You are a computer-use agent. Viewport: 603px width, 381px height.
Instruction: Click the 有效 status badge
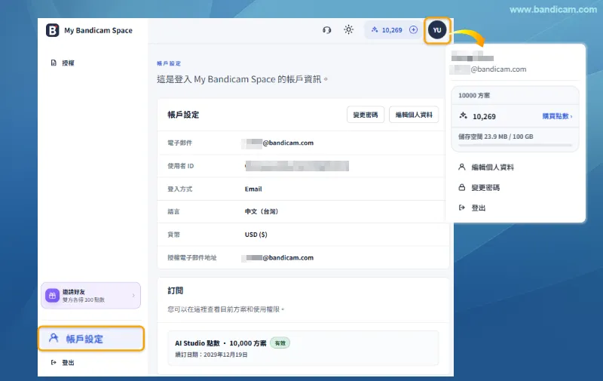[x=280, y=343]
